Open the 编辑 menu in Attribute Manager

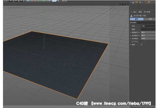[x=140, y=12]
